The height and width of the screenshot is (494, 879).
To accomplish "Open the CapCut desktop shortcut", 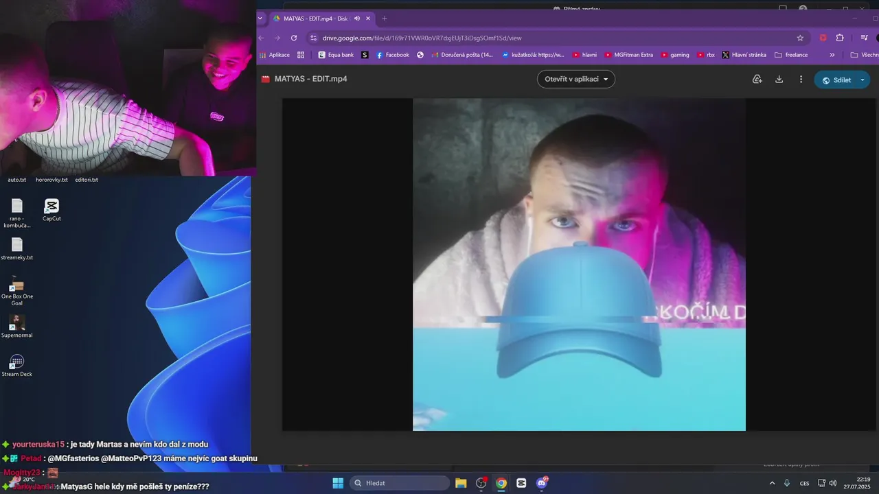I will click(52, 210).
